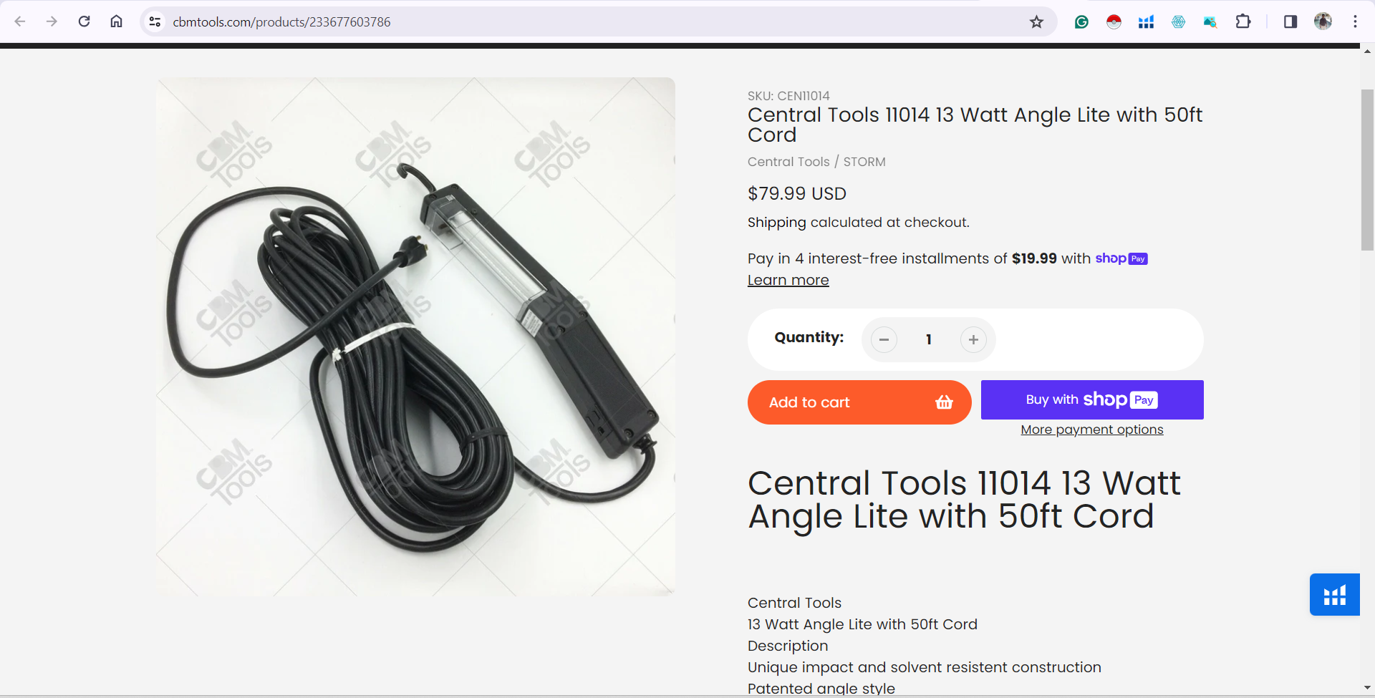This screenshot has height=698, width=1375.
Task: Decrease quantity with minus button
Action: 884,340
